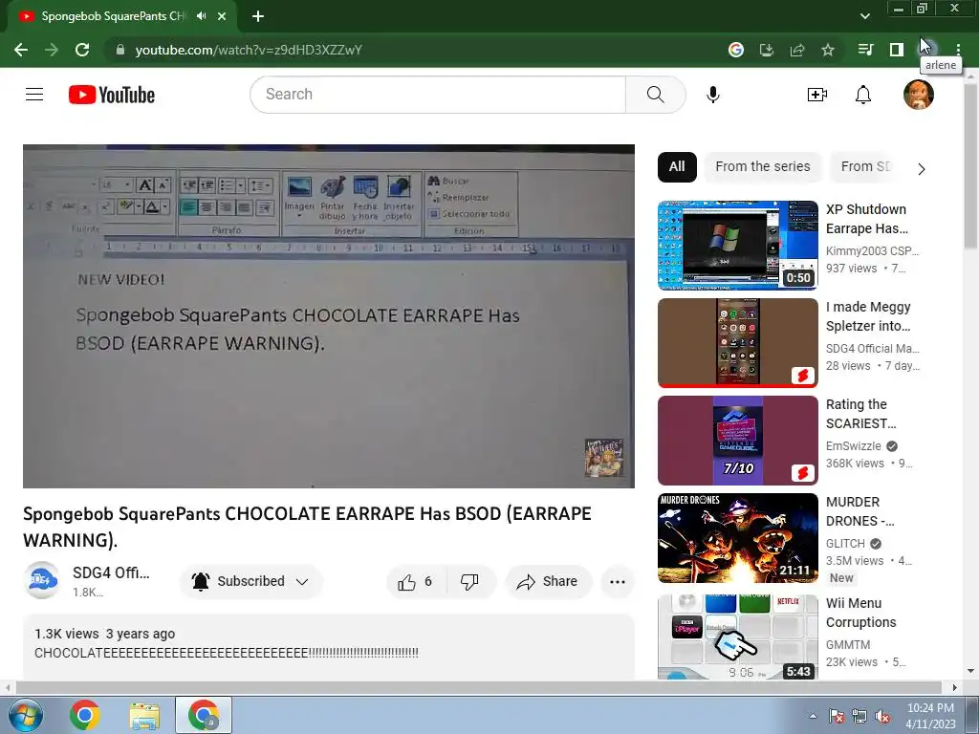979x734 pixels.
Task: Start voice search with the microphone
Action: [713, 95]
